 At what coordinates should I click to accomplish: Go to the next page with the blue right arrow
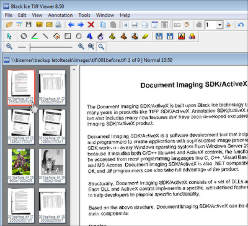[x=81, y=25]
